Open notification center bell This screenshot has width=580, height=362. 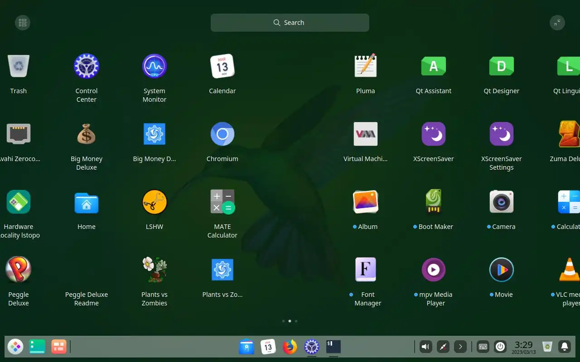565,347
